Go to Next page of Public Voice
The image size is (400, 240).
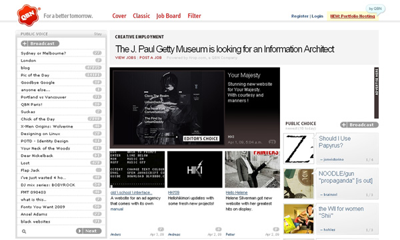[89, 231]
